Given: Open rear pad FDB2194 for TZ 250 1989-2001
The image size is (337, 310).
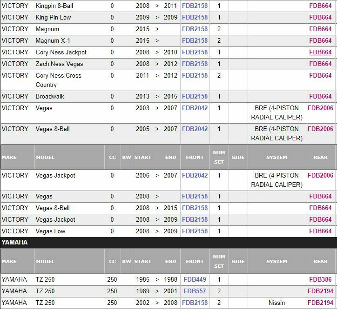Looking at the screenshot, I should point(320,291).
